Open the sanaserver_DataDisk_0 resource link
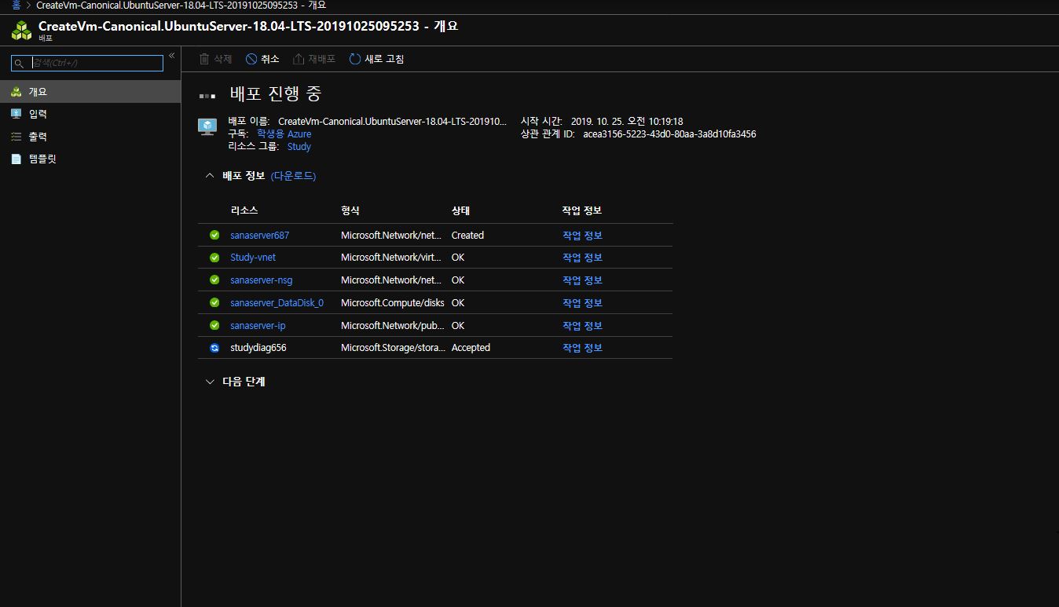The image size is (1059, 607). [x=277, y=302]
